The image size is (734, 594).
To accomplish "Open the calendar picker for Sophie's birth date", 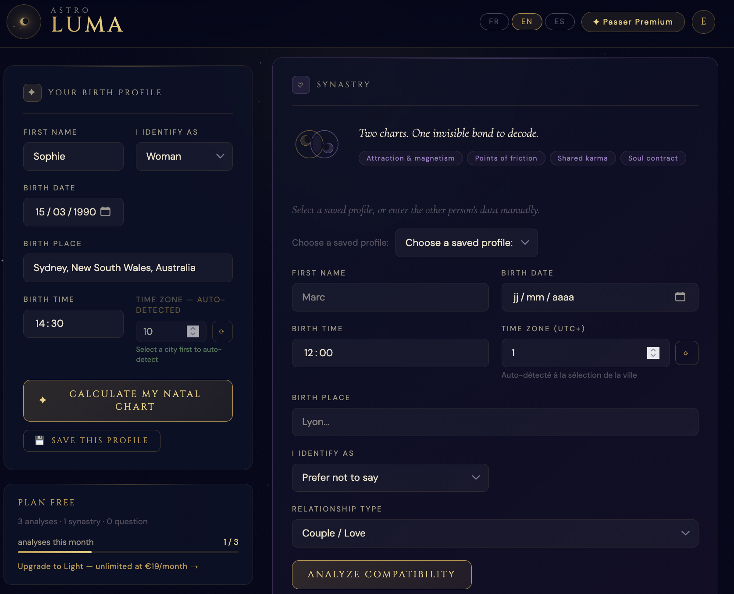I will [106, 211].
